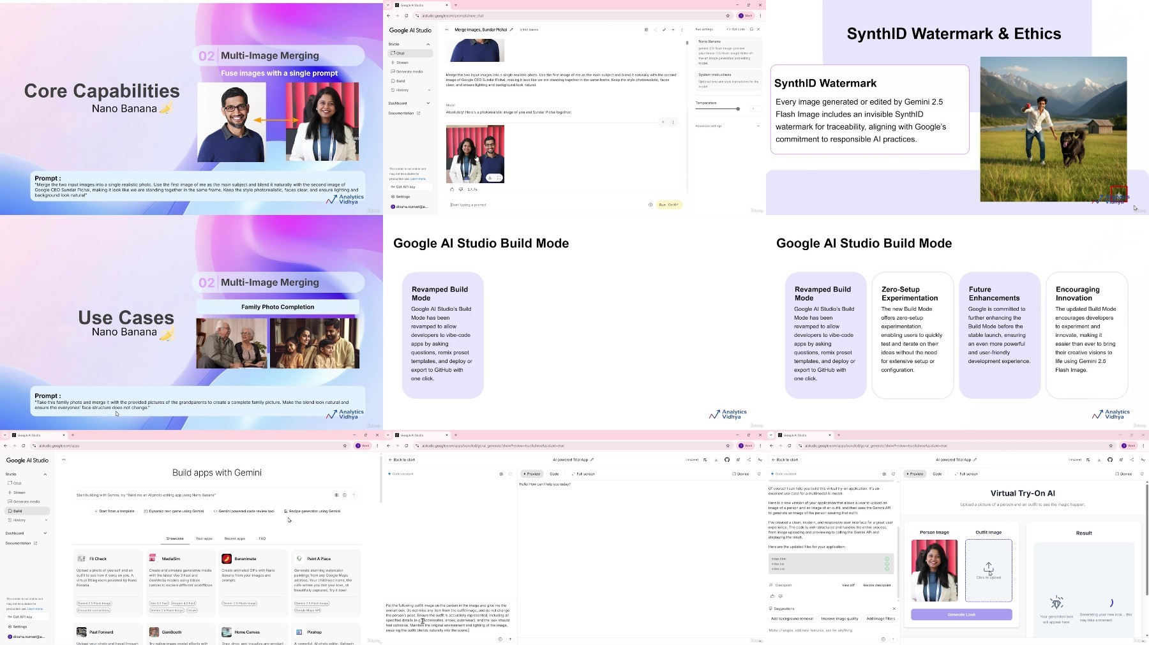The width and height of the screenshot is (1149, 645).
Task: Select Generate media in the Merge Images window sidebar
Action: coord(410,71)
